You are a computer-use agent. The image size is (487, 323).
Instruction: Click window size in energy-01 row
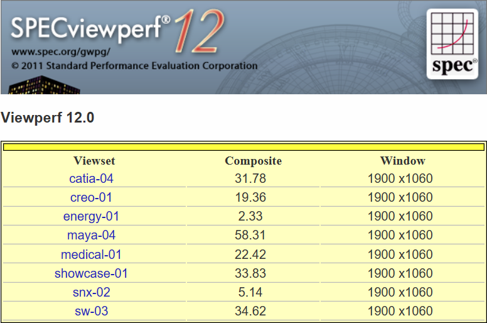(x=400, y=216)
